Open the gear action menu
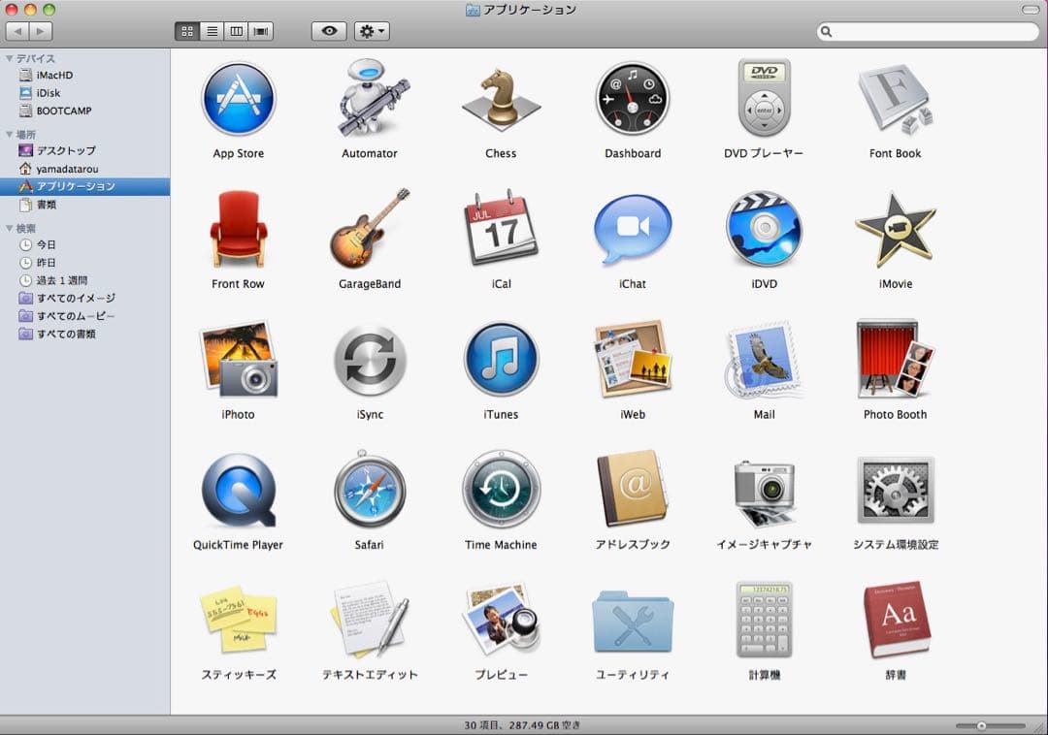Screen dimensions: 1048x735 point(371,30)
